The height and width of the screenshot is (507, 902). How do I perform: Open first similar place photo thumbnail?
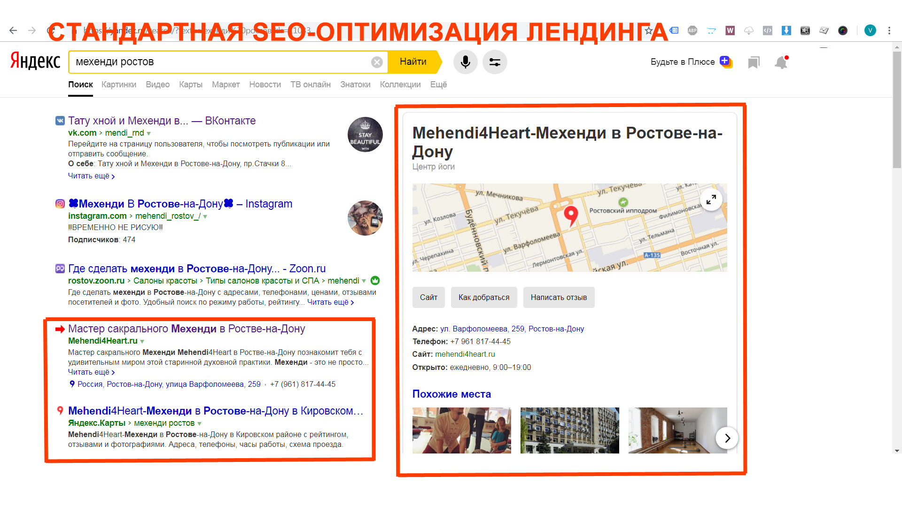(462, 430)
